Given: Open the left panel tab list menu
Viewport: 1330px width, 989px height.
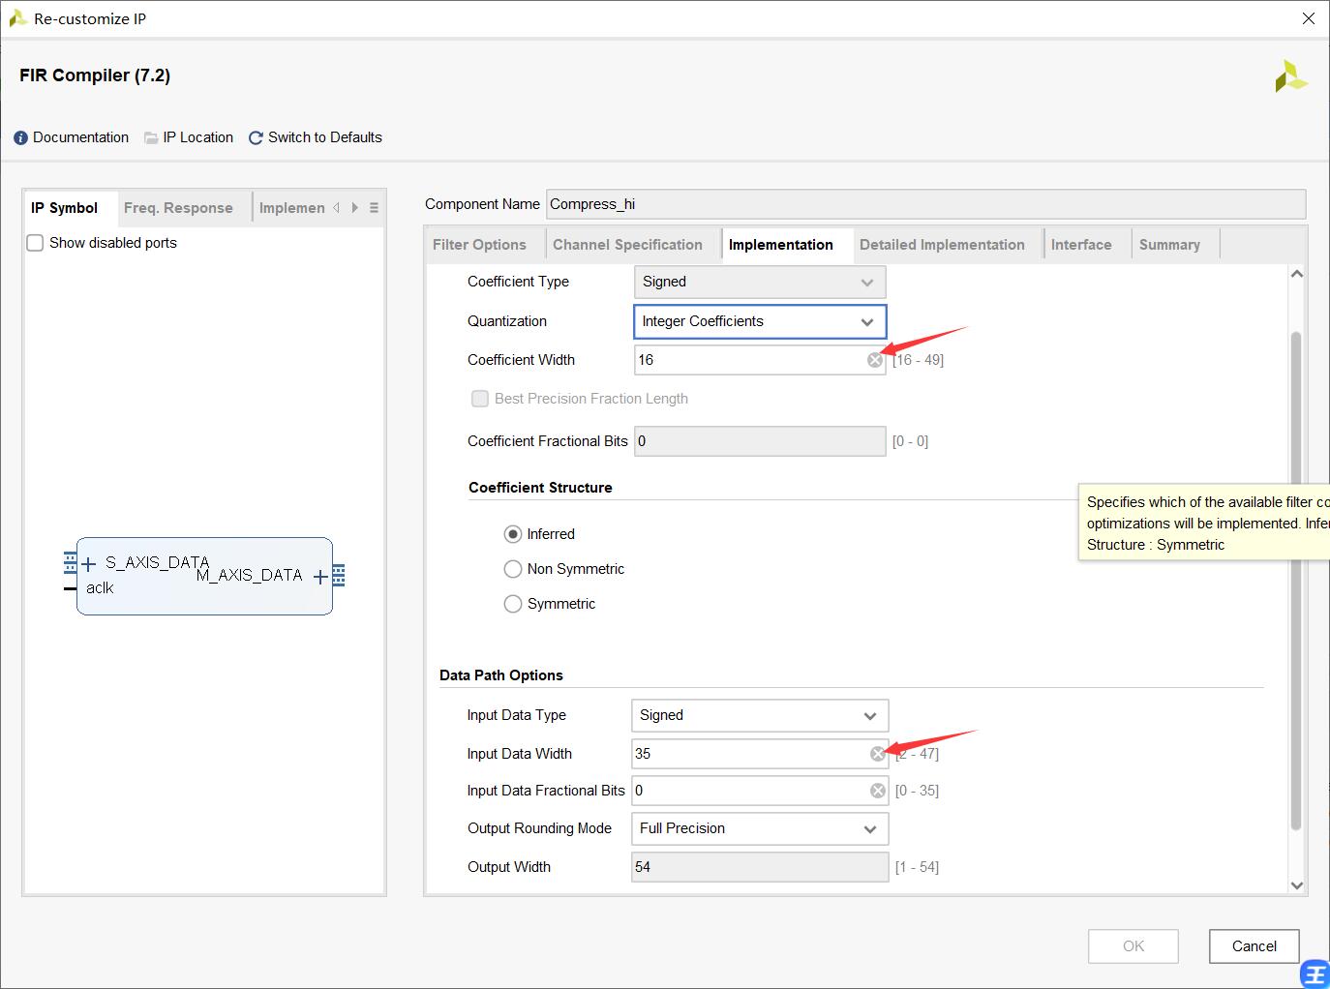Looking at the screenshot, I should click(x=374, y=208).
